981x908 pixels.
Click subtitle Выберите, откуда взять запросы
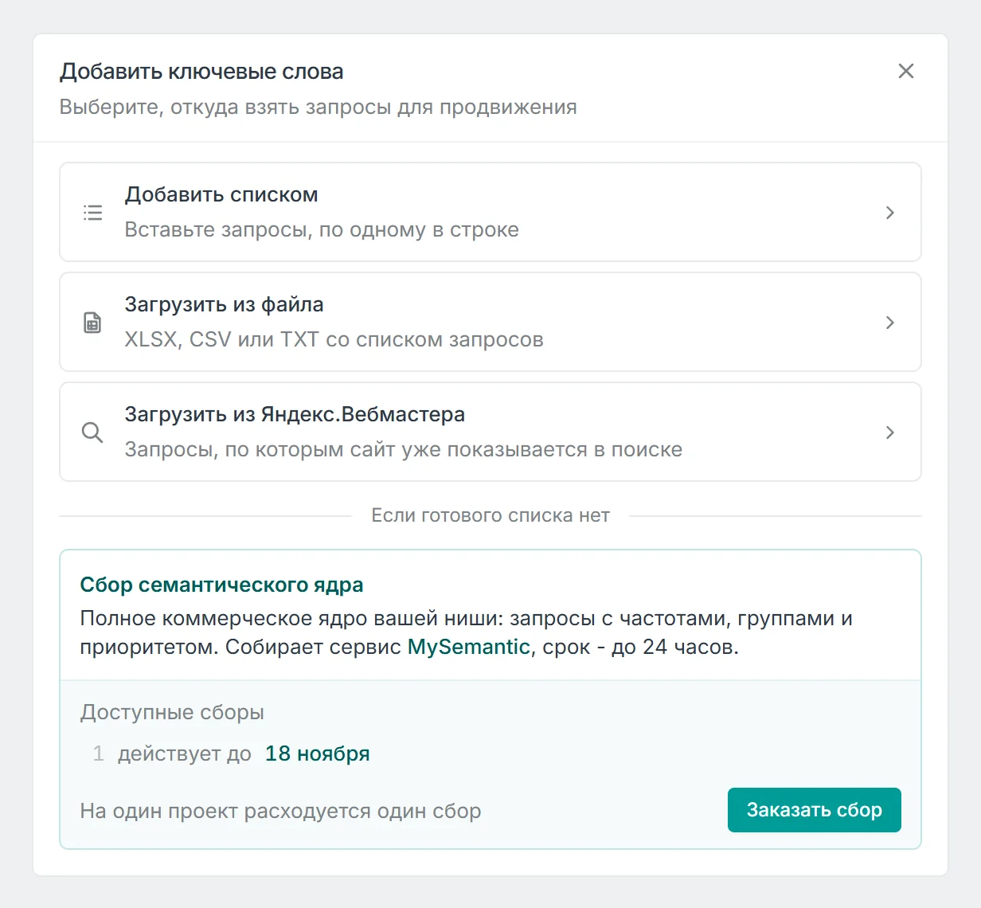point(318,107)
